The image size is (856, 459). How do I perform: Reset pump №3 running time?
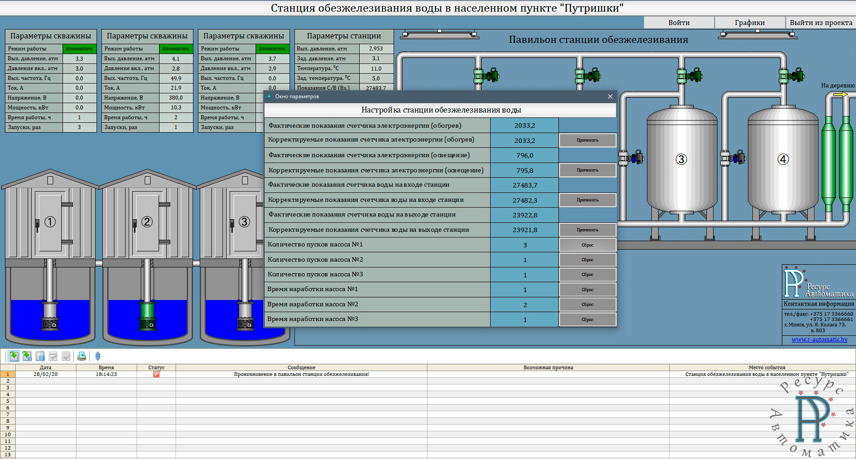pyautogui.click(x=587, y=320)
